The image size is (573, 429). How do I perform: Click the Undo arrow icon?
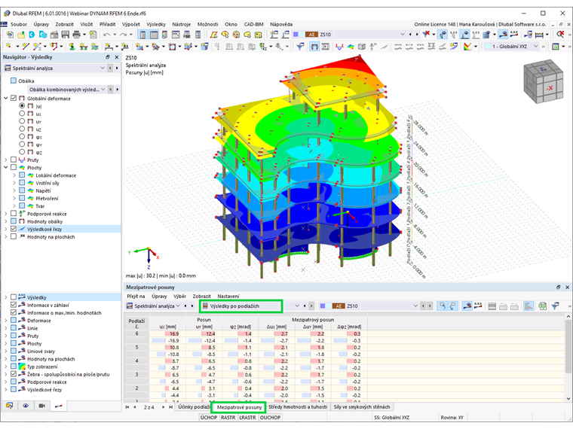click(107, 35)
